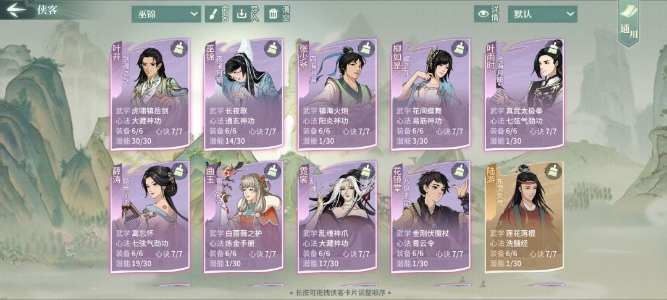Select the 曲玉 hero card
The height and width of the screenshot is (300, 667).
[244, 217]
